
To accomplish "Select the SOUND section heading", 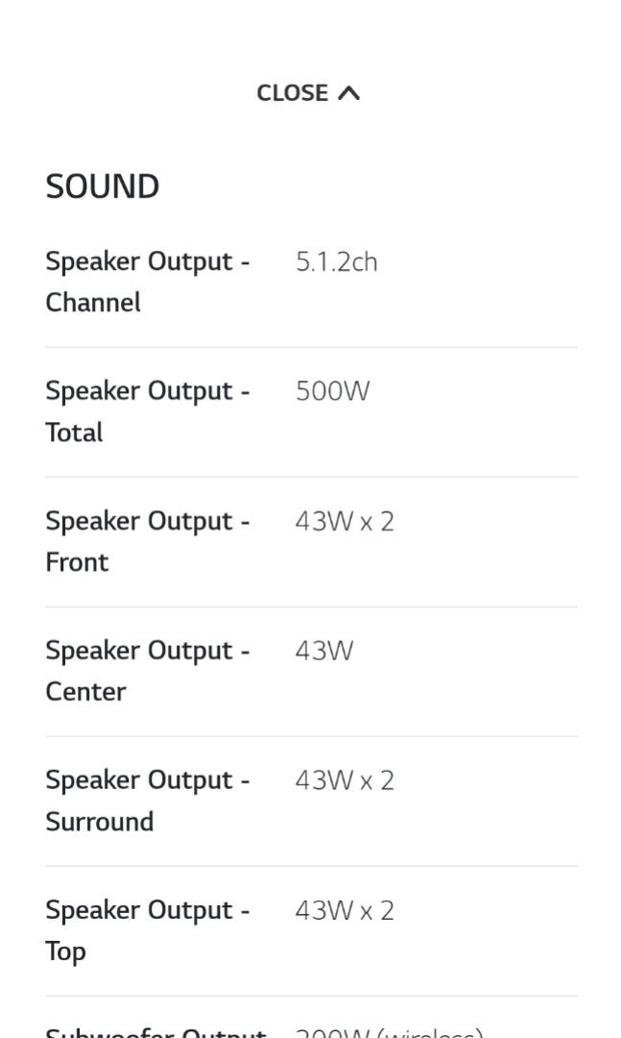I will pyautogui.click(x=102, y=185).
